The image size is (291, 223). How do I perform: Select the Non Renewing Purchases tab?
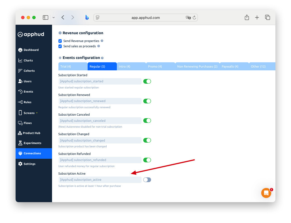pos(197,66)
